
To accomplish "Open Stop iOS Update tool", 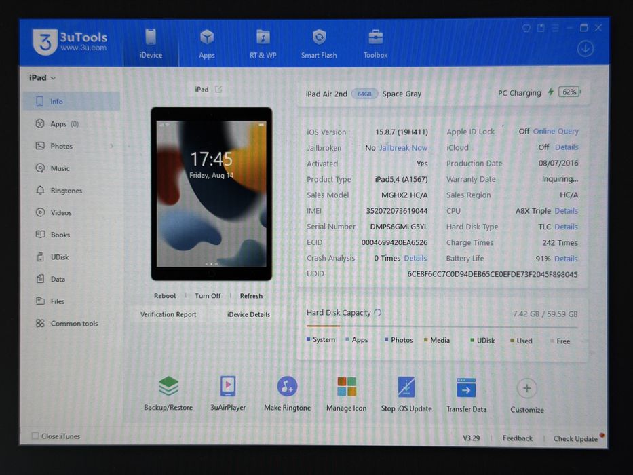I will [x=406, y=394].
